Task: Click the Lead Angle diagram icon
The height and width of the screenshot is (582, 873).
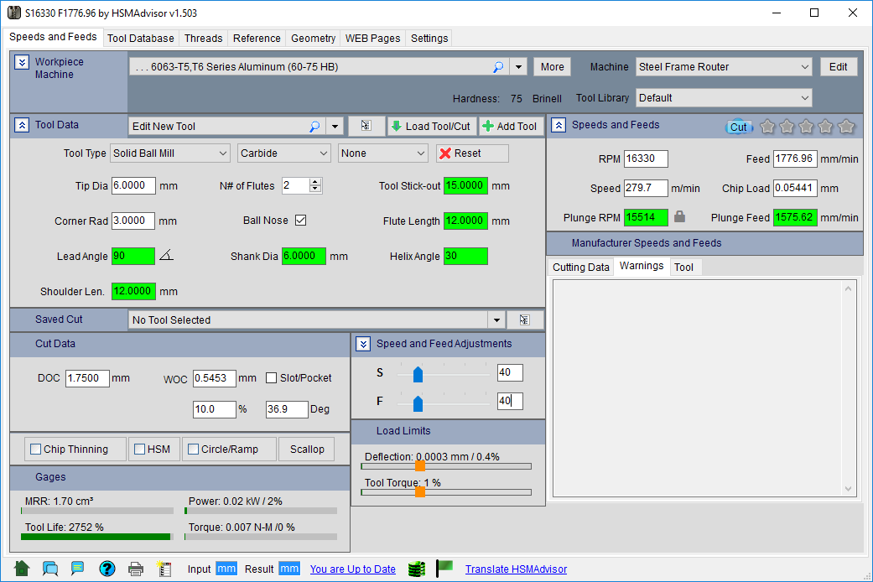Action: [x=166, y=256]
